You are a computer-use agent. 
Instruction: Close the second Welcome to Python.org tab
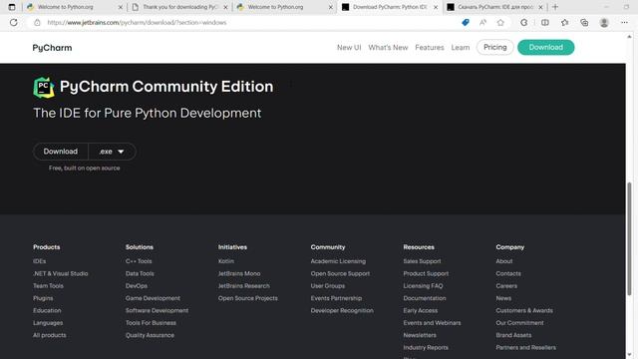click(330, 7)
